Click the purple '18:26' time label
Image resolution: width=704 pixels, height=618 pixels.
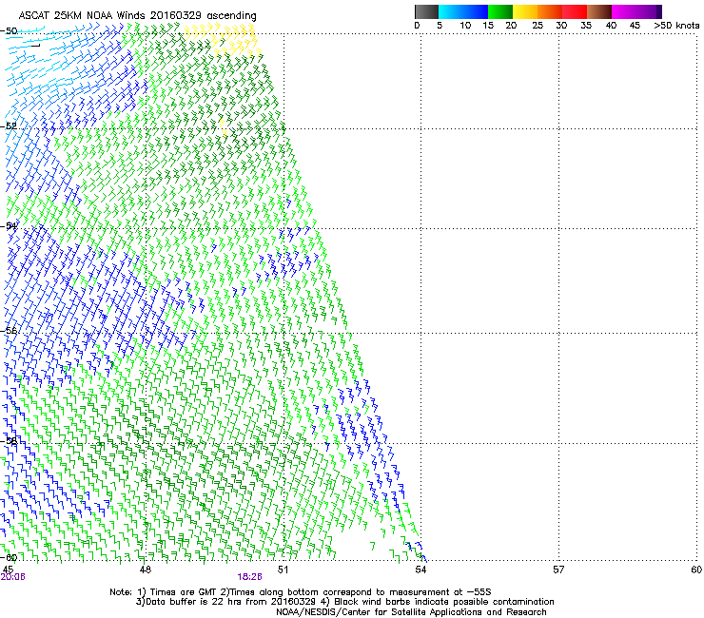coord(249,577)
